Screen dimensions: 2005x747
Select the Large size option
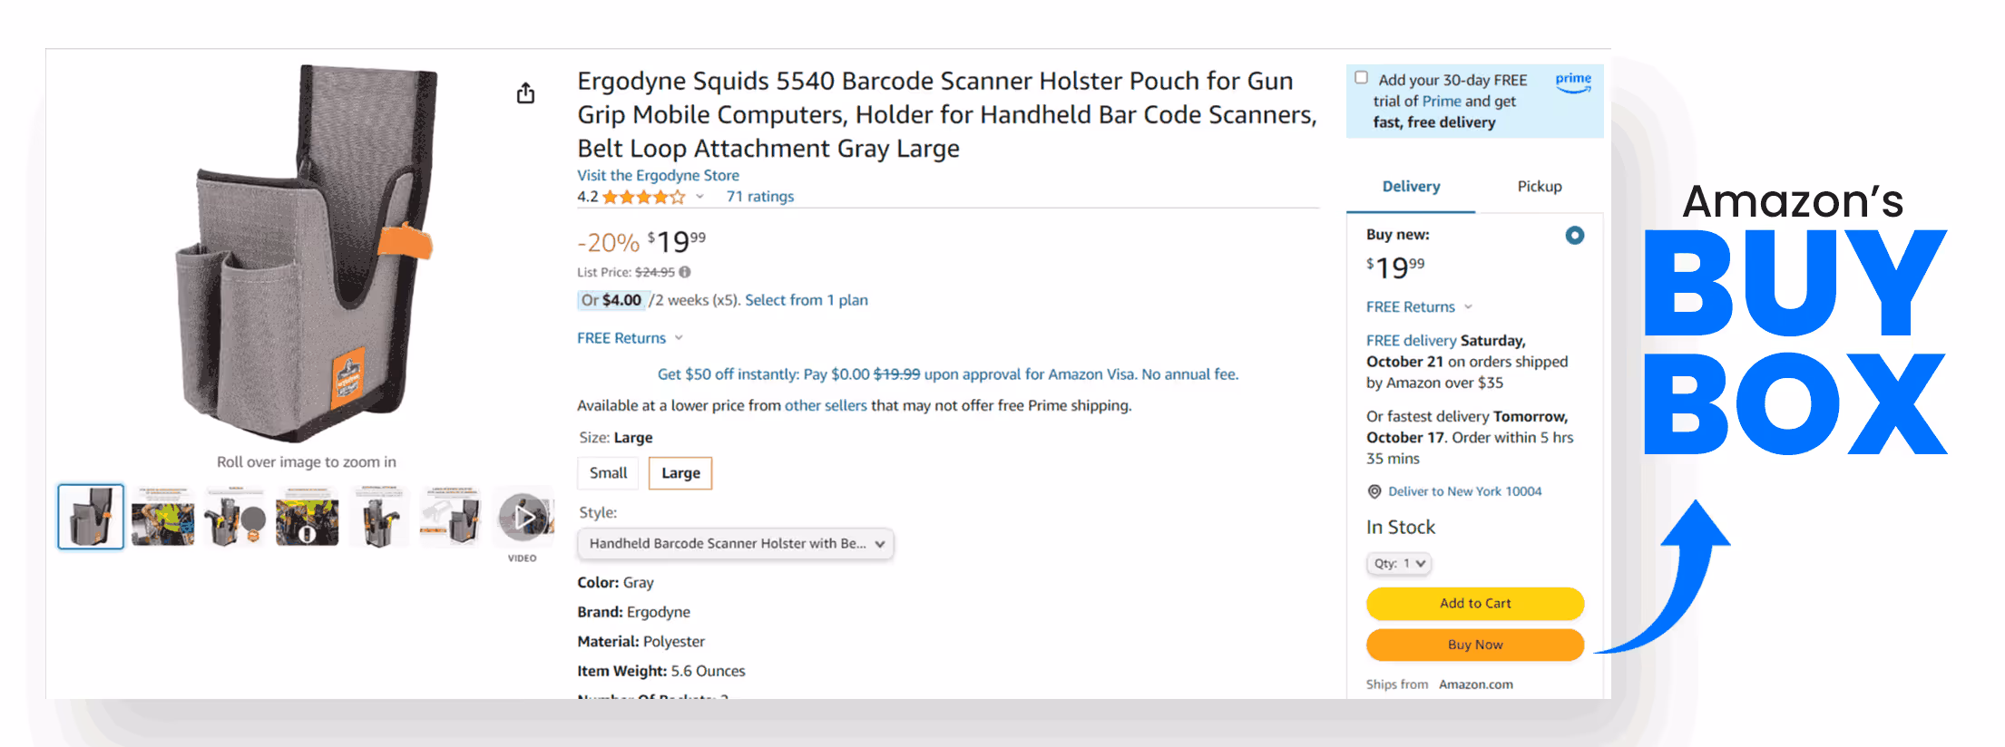click(680, 473)
